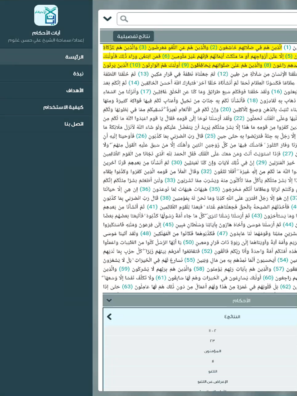Click verse number (2) marker

coord(213,47)
